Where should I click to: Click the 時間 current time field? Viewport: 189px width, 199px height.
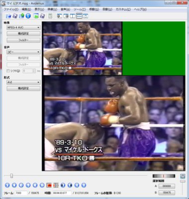point(62,193)
